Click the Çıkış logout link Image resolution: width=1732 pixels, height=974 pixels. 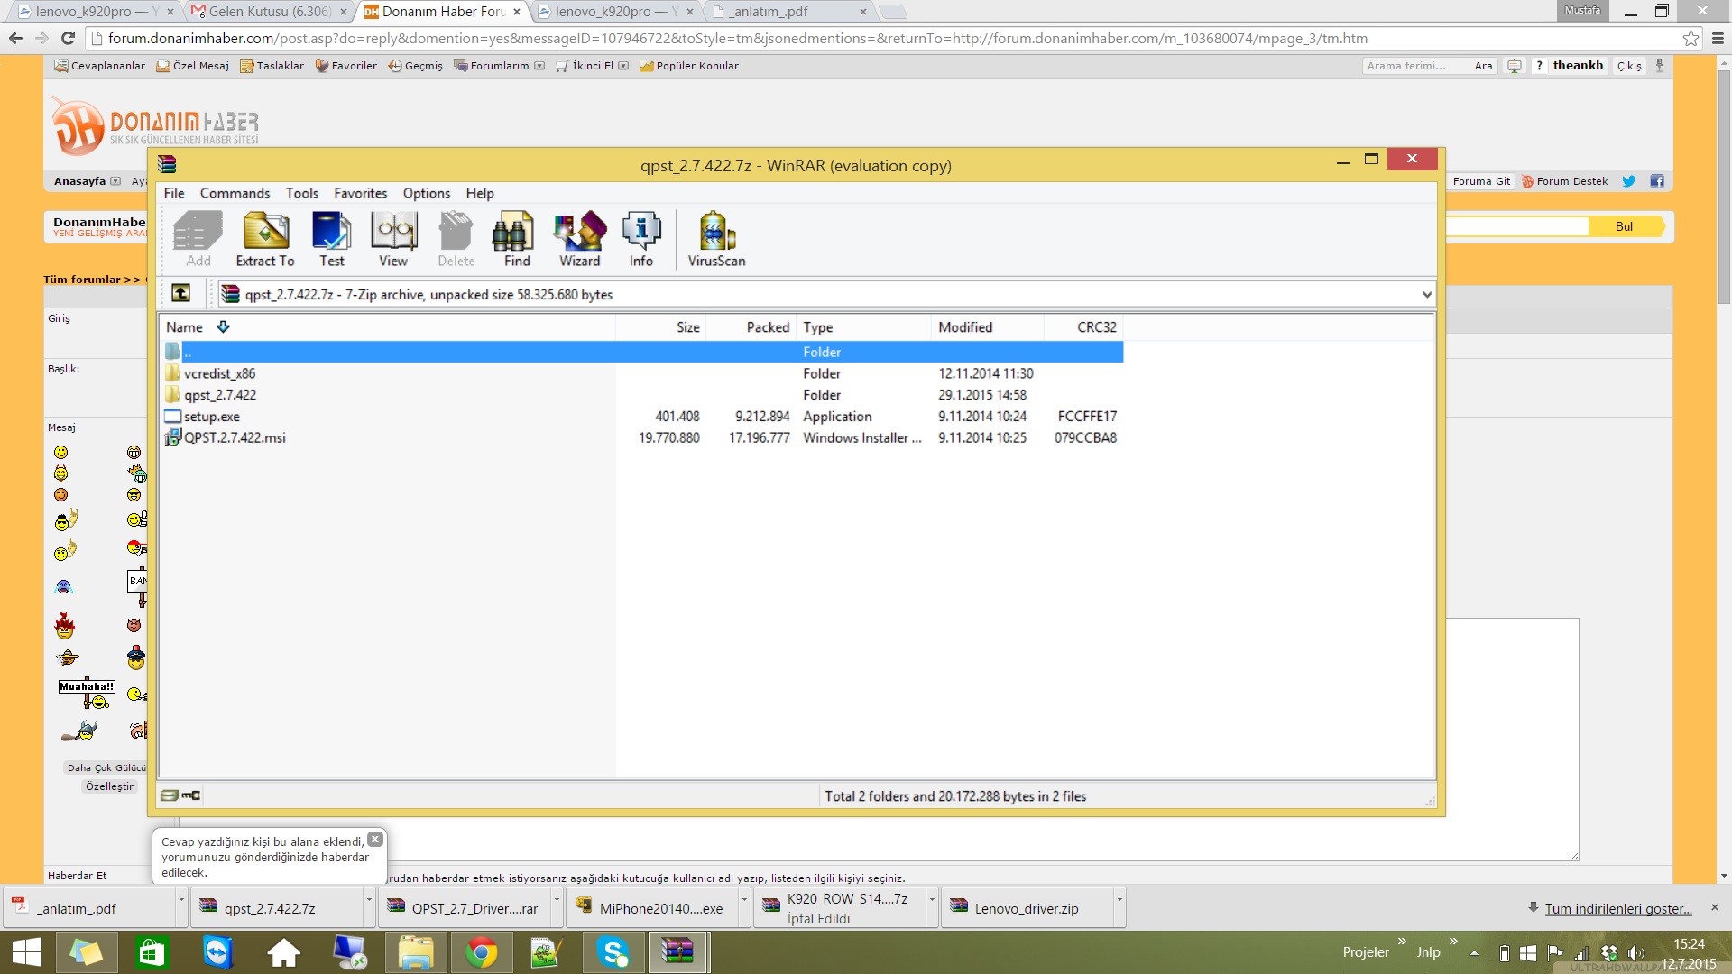click(1629, 66)
